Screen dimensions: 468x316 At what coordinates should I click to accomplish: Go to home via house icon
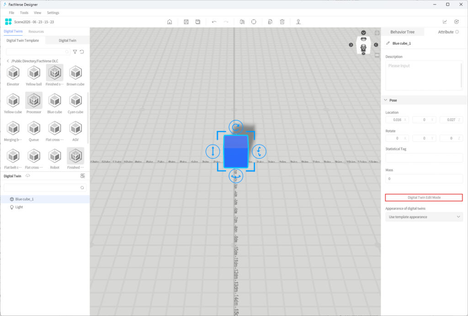[170, 22]
